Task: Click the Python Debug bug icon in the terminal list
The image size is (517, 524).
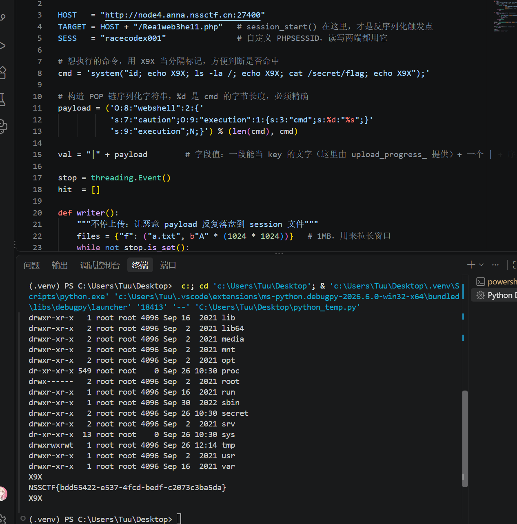Action: (481, 295)
